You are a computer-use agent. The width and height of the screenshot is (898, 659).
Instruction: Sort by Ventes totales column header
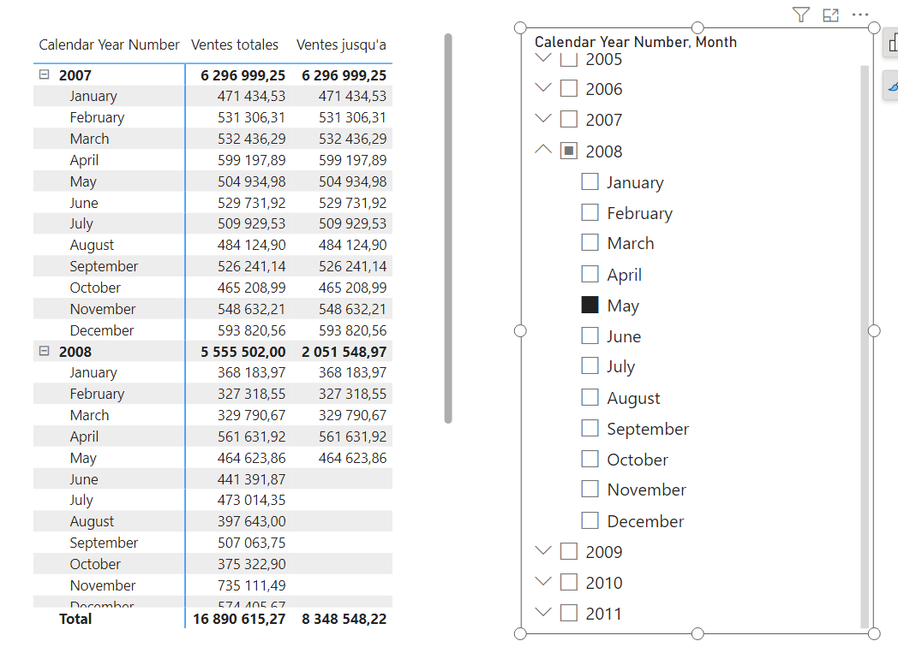point(235,45)
